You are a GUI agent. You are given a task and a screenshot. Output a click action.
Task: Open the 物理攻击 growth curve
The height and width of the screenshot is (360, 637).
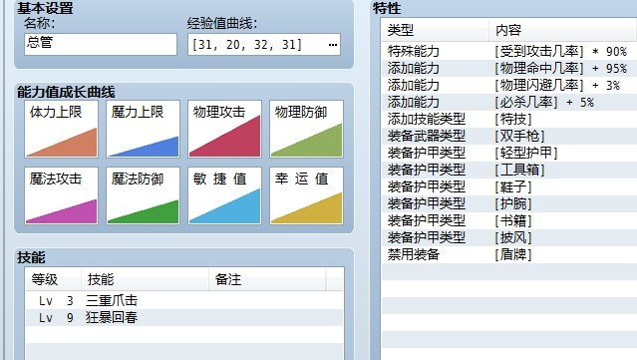point(224,129)
